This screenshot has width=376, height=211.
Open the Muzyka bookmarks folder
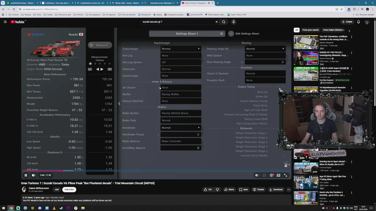point(26,15)
